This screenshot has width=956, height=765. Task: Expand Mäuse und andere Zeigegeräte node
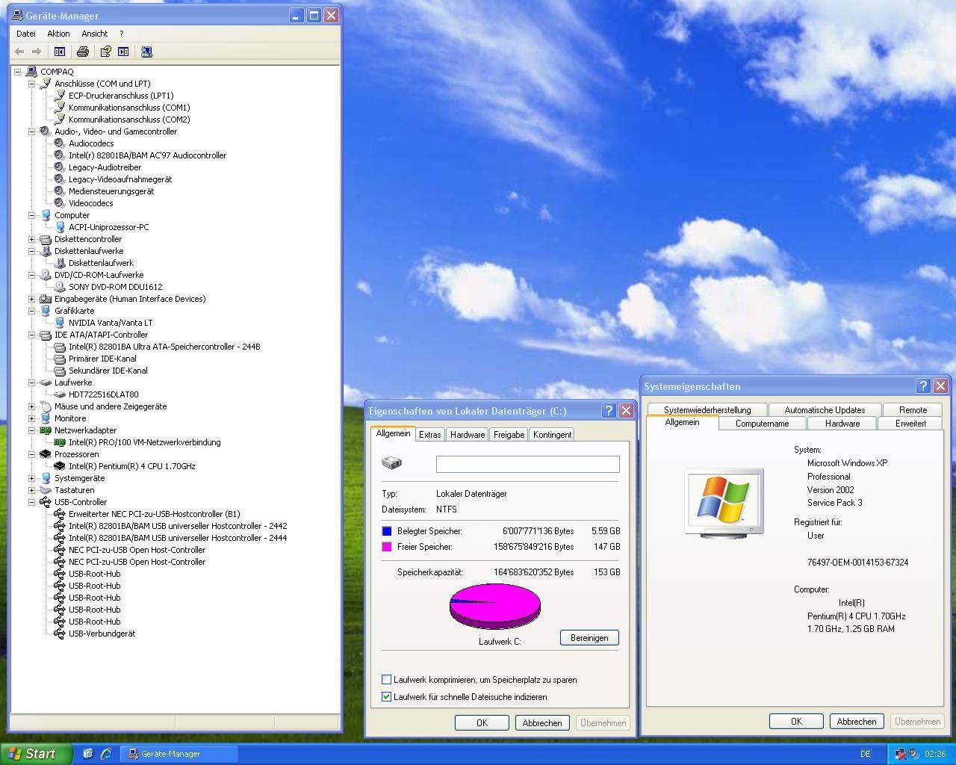[31, 406]
